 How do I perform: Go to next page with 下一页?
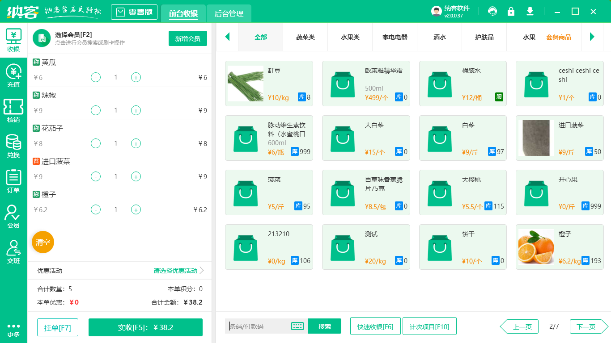pyautogui.click(x=589, y=326)
